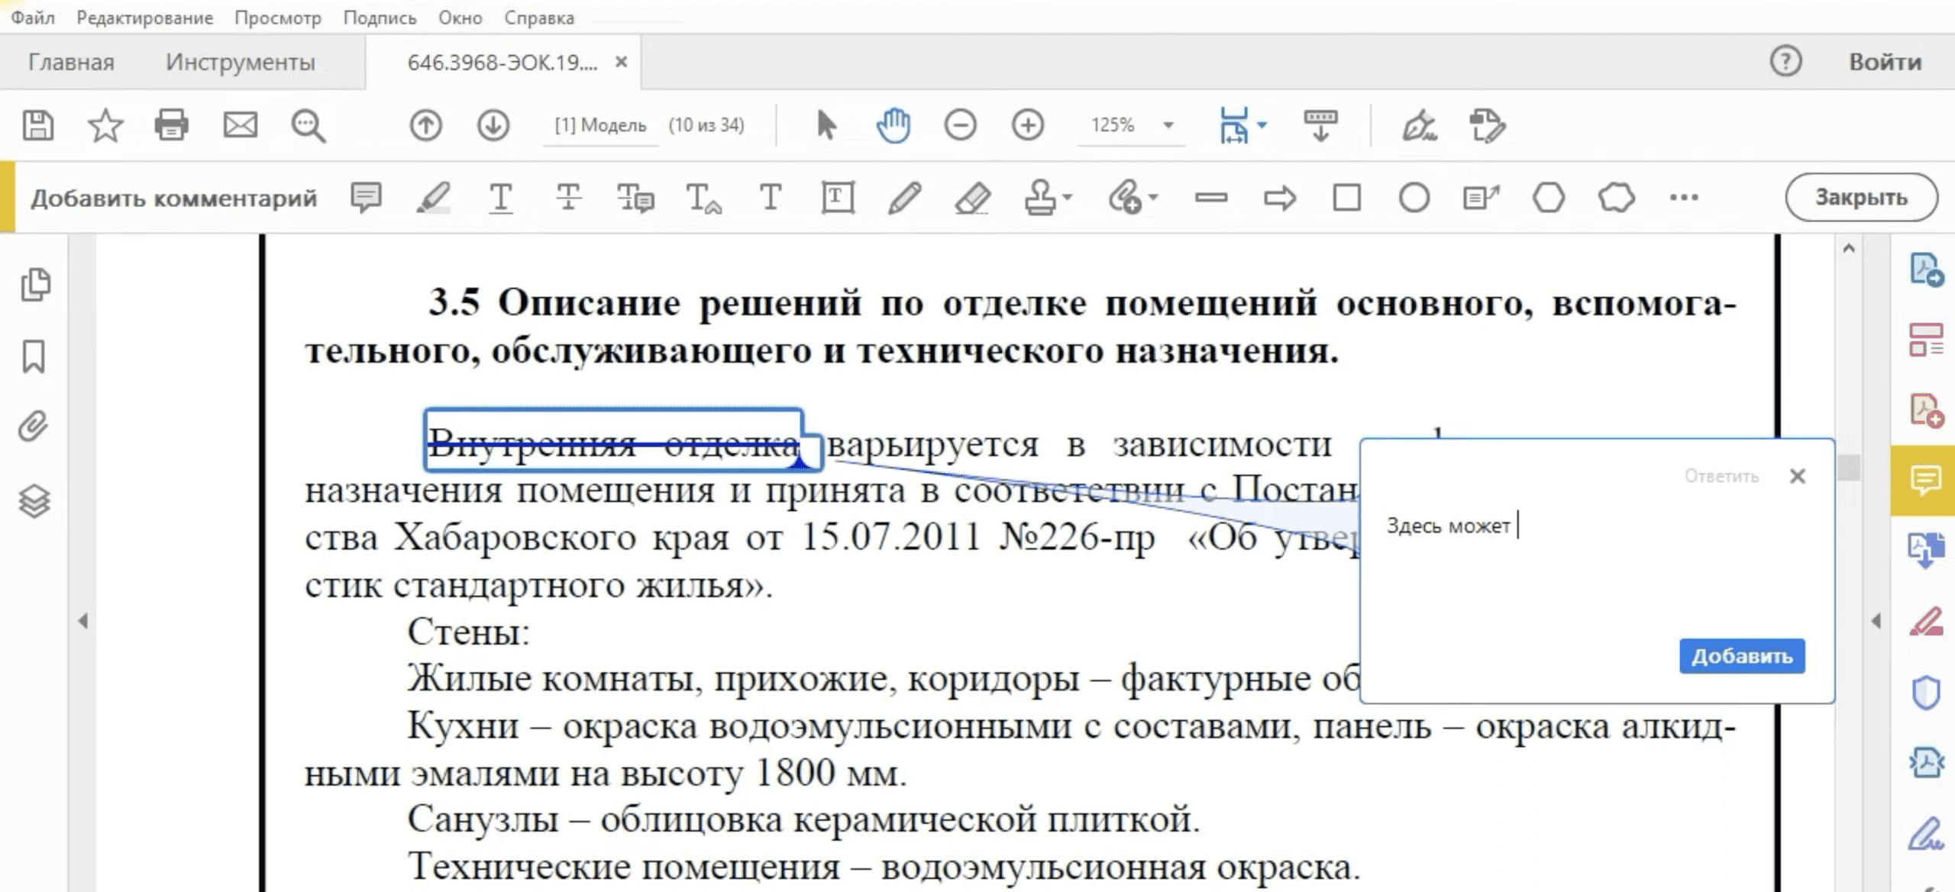Click the Закрыть button on comment toolbar
Viewport: 1955px width, 892px height.
coord(1860,198)
